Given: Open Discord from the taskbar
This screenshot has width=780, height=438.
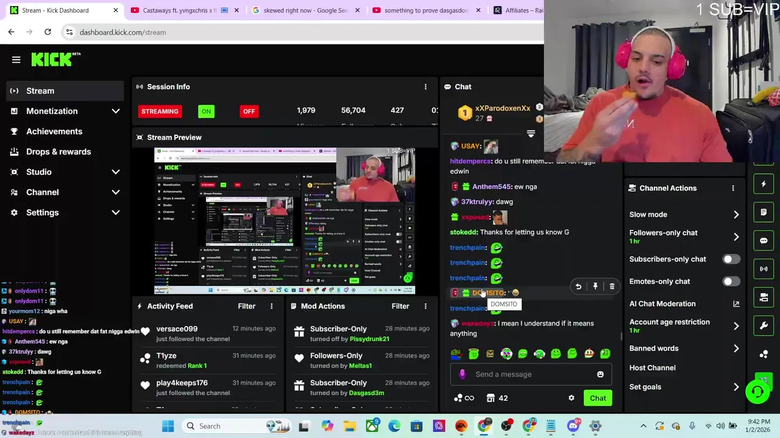Looking at the screenshot, I should pyautogui.click(x=573, y=426).
